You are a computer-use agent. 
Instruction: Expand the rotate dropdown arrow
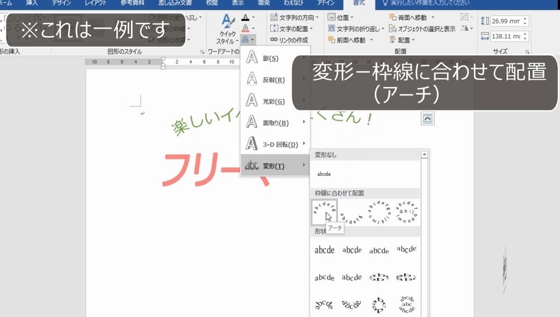click(472, 28)
